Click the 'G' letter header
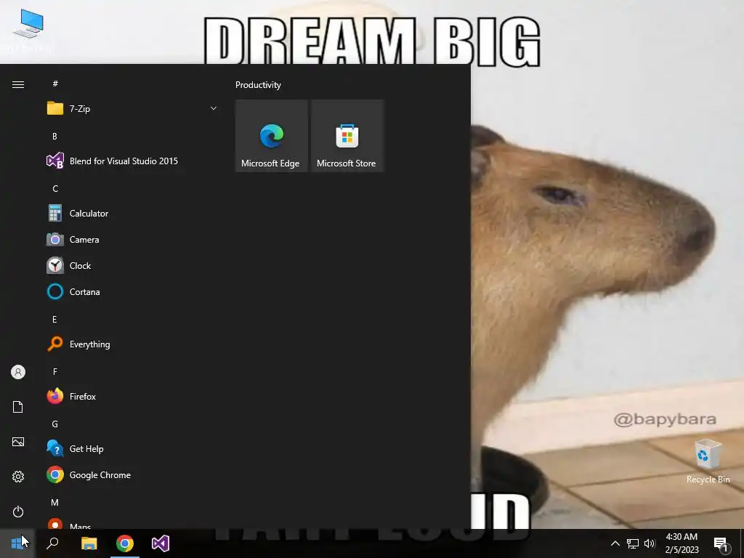Screen dimensions: 744x558 [55, 424]
